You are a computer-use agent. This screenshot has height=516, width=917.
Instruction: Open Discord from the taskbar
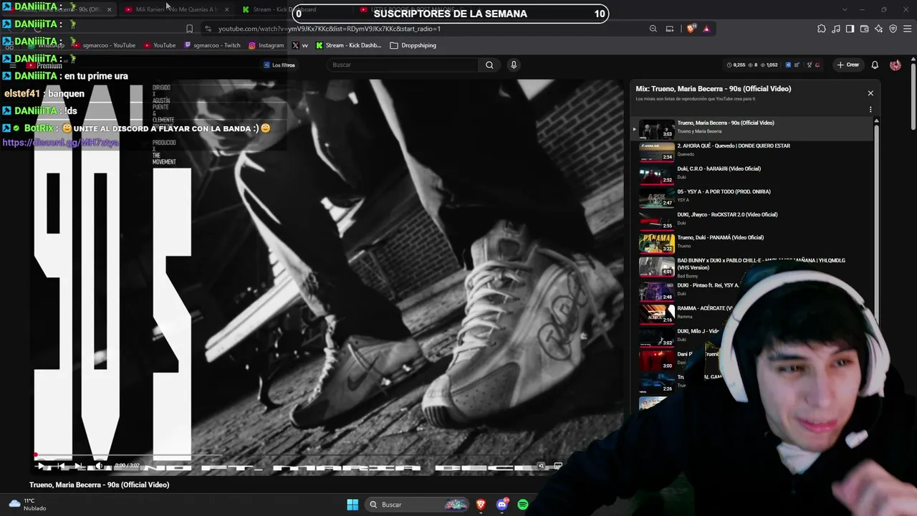[502, 505]
